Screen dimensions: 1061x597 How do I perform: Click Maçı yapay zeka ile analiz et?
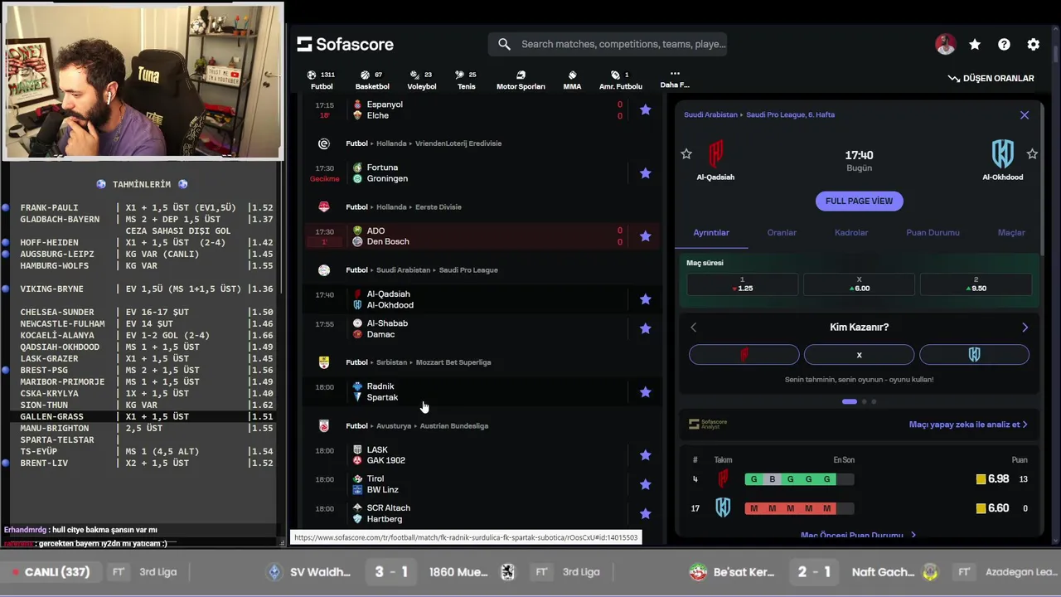(x=968, y=425)
